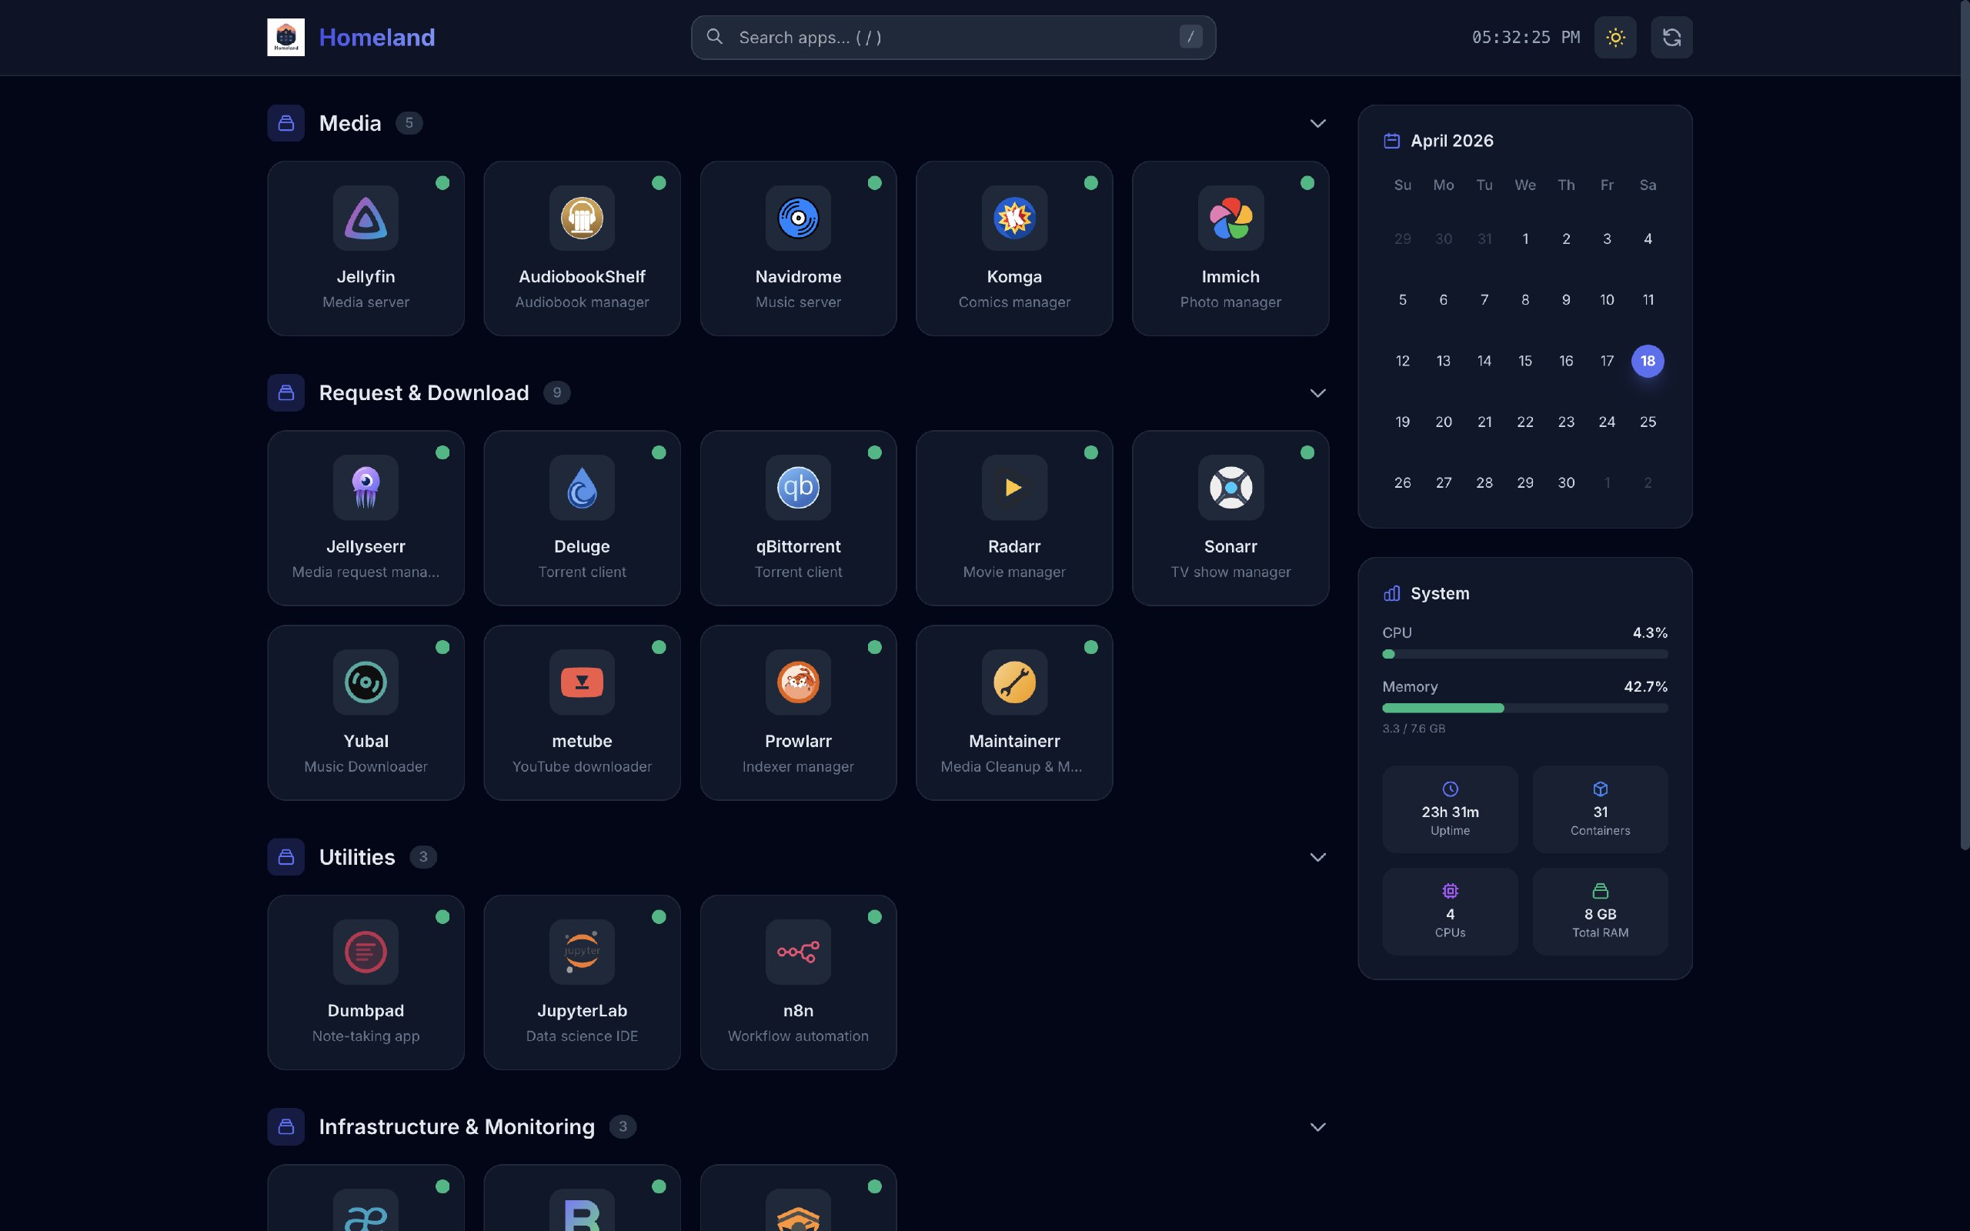The height and width of the screenshot is (1231, 1970).
Task: Click the System panel chart icon
Action: 1392,593
